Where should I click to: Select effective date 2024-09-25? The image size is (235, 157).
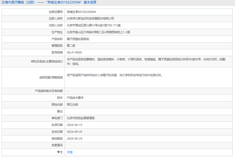coord(74,132)
